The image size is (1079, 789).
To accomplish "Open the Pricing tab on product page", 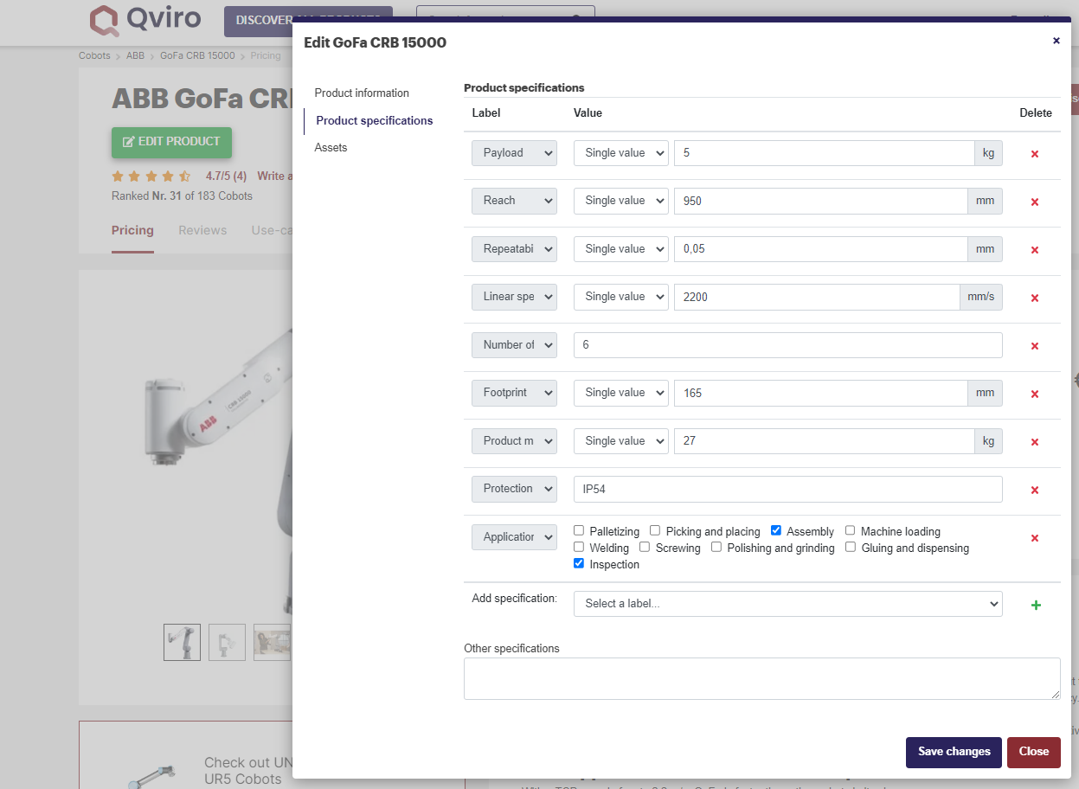I will point(132,230).
